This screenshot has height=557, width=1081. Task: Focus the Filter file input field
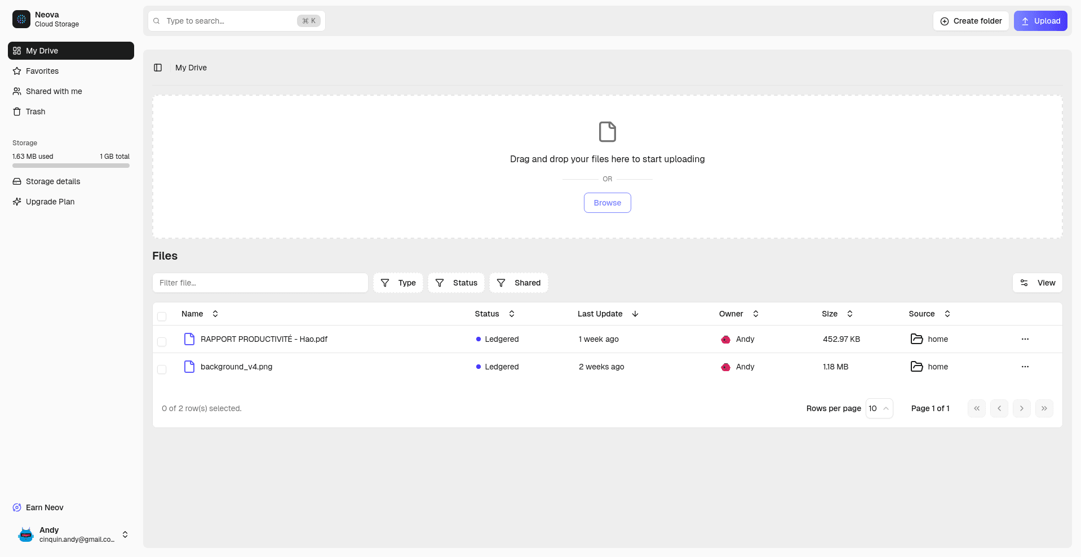[260, 283]
